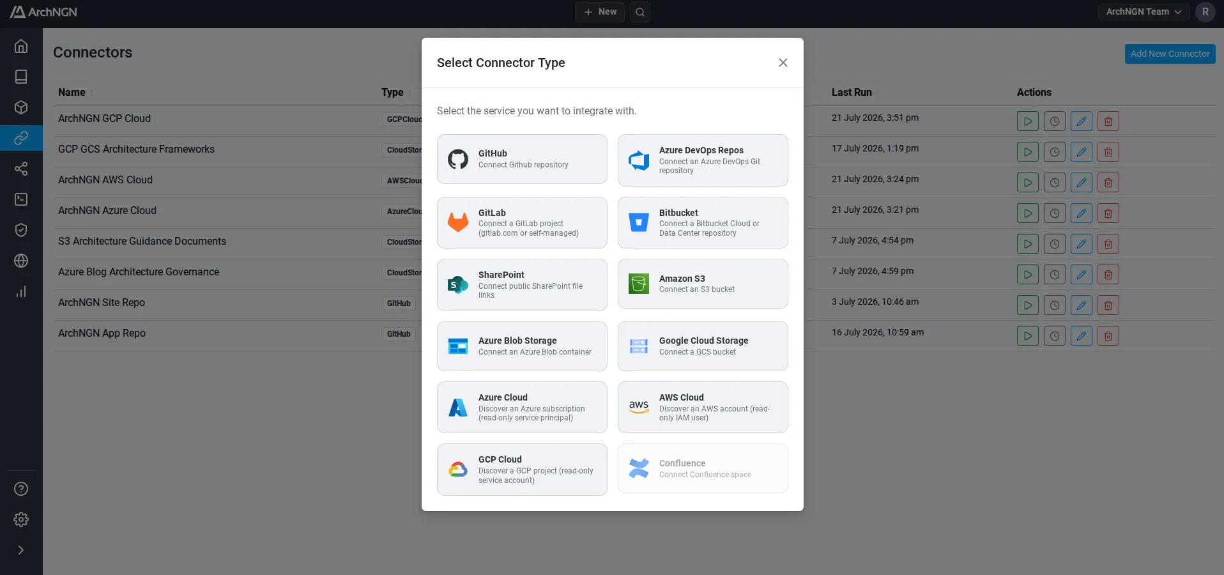Select the Google Cloud Storage connector
Viewport: 1224px width, 575px height.
[x=703, y=346]
